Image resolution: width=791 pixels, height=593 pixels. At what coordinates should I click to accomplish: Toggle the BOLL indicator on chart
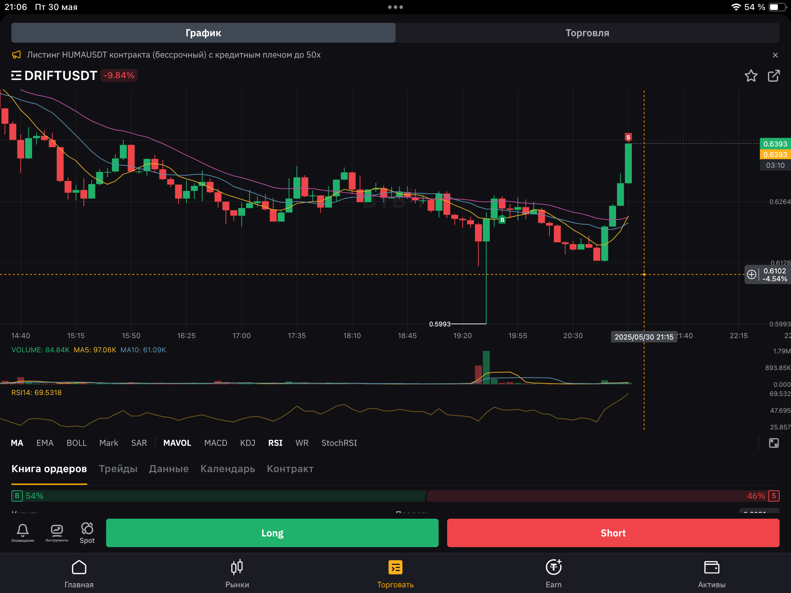[x=76, y=443]
